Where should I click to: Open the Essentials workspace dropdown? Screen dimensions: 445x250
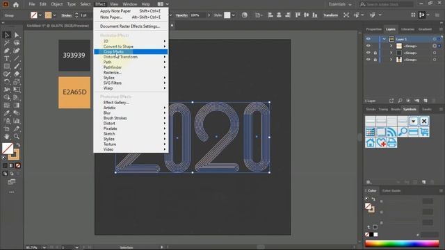pyautogui.click(x=340, y=4)
